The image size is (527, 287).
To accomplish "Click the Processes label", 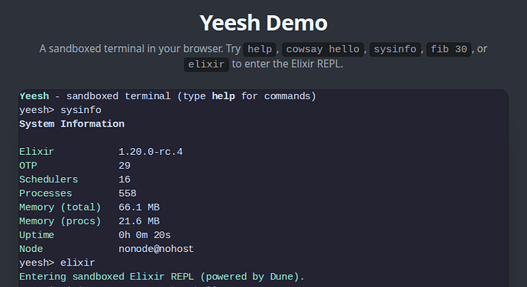I will click(x=46, y=193).
